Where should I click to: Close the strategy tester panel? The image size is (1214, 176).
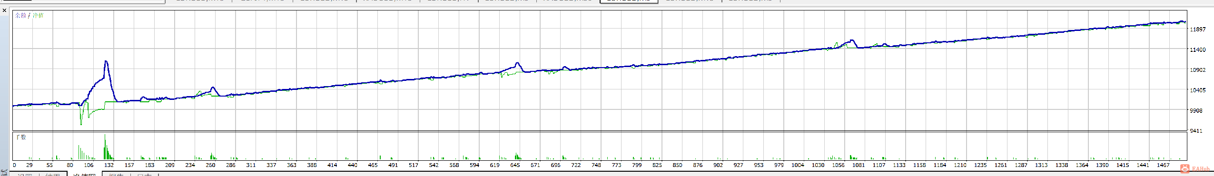[4, 10]
